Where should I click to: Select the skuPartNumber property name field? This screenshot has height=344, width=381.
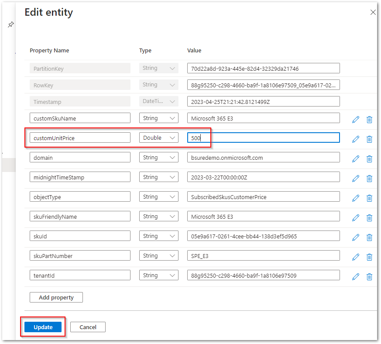(80, 255)
